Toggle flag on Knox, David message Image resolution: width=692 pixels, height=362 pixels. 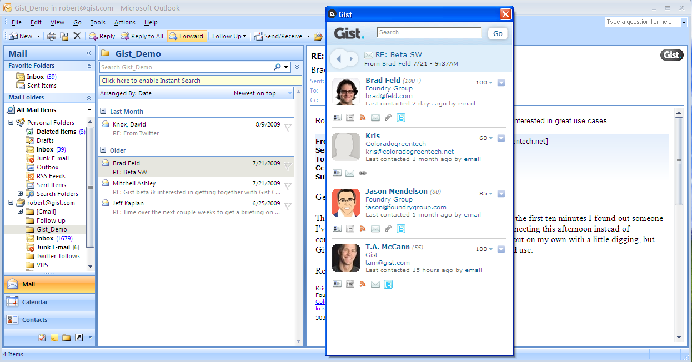click(288, 127)
